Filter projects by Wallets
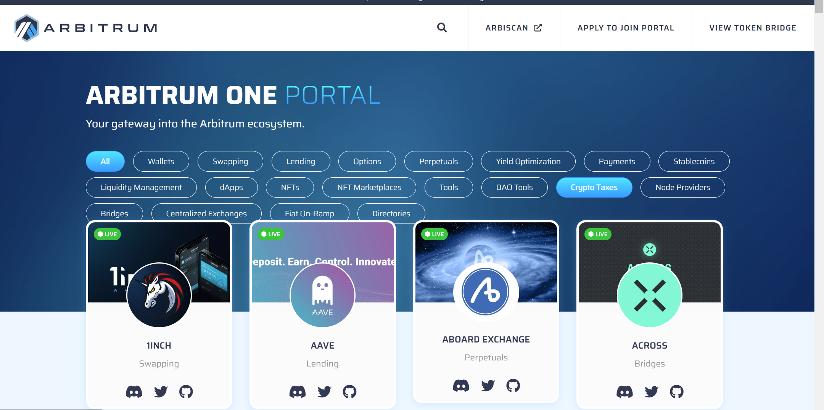Image resolution: width=824 pixels, height=410 pixels. pyautogui.click(x=161, y=161)
